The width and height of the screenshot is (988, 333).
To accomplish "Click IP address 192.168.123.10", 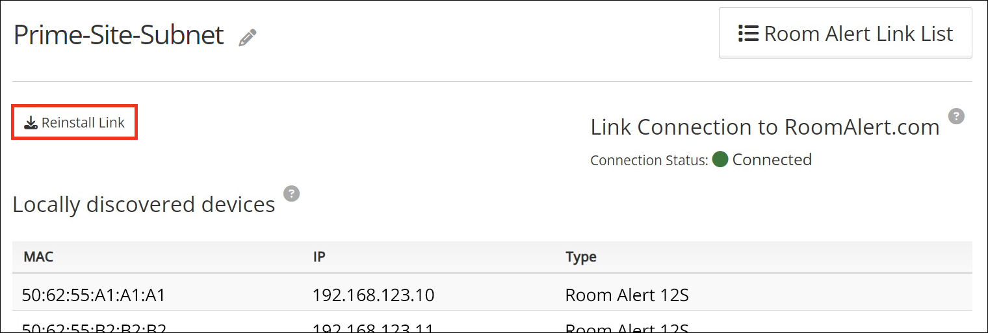I will [x=373, y=295].
